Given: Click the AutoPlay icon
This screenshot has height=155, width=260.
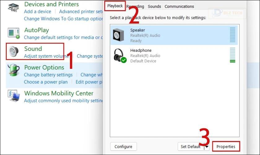Looking at the screenshot, I should click(14, 33).
